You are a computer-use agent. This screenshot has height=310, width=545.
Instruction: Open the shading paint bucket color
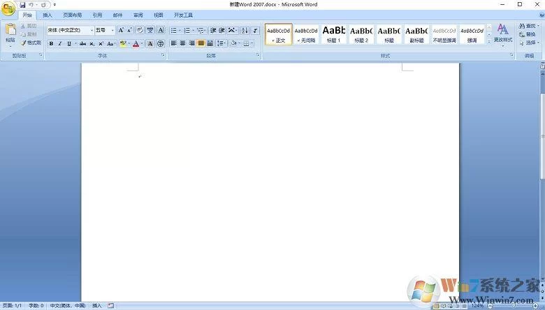click(233, 43)
